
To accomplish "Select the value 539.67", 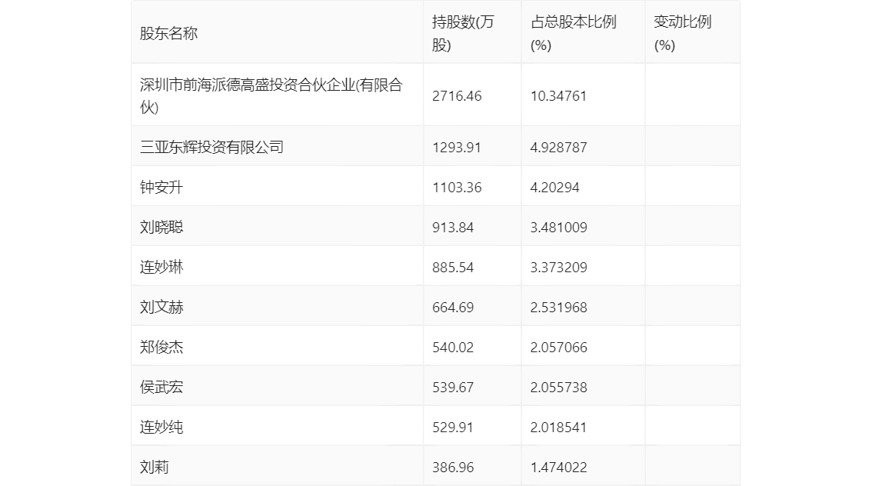I will pos(453,388).
